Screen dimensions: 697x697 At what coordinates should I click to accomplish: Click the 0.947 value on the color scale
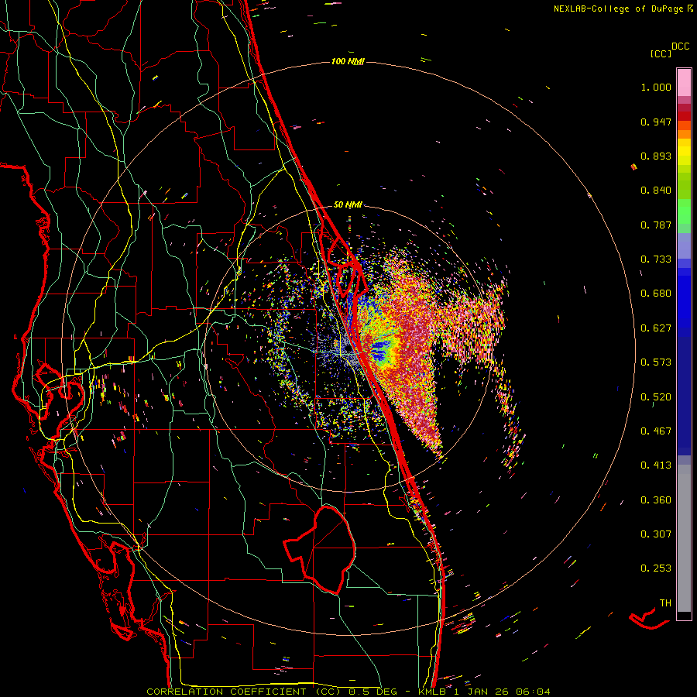point(656,122)
